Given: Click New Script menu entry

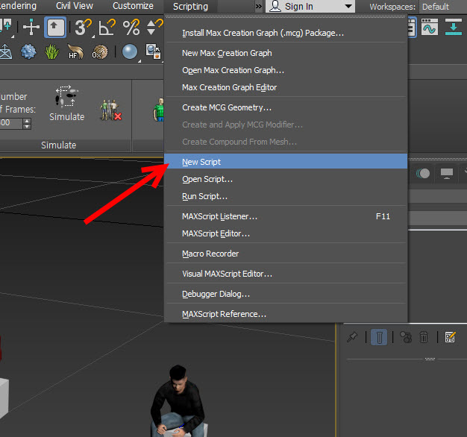Looking at the screenshot, I should click(x=286, y=161).
